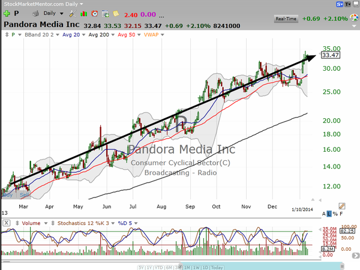Open the Avg 20 indicator dropdown

pyautogui.click(x=83, y=35)
